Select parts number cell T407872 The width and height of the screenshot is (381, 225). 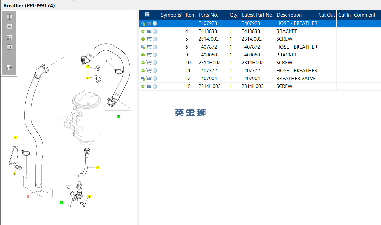tap(212, 47)
